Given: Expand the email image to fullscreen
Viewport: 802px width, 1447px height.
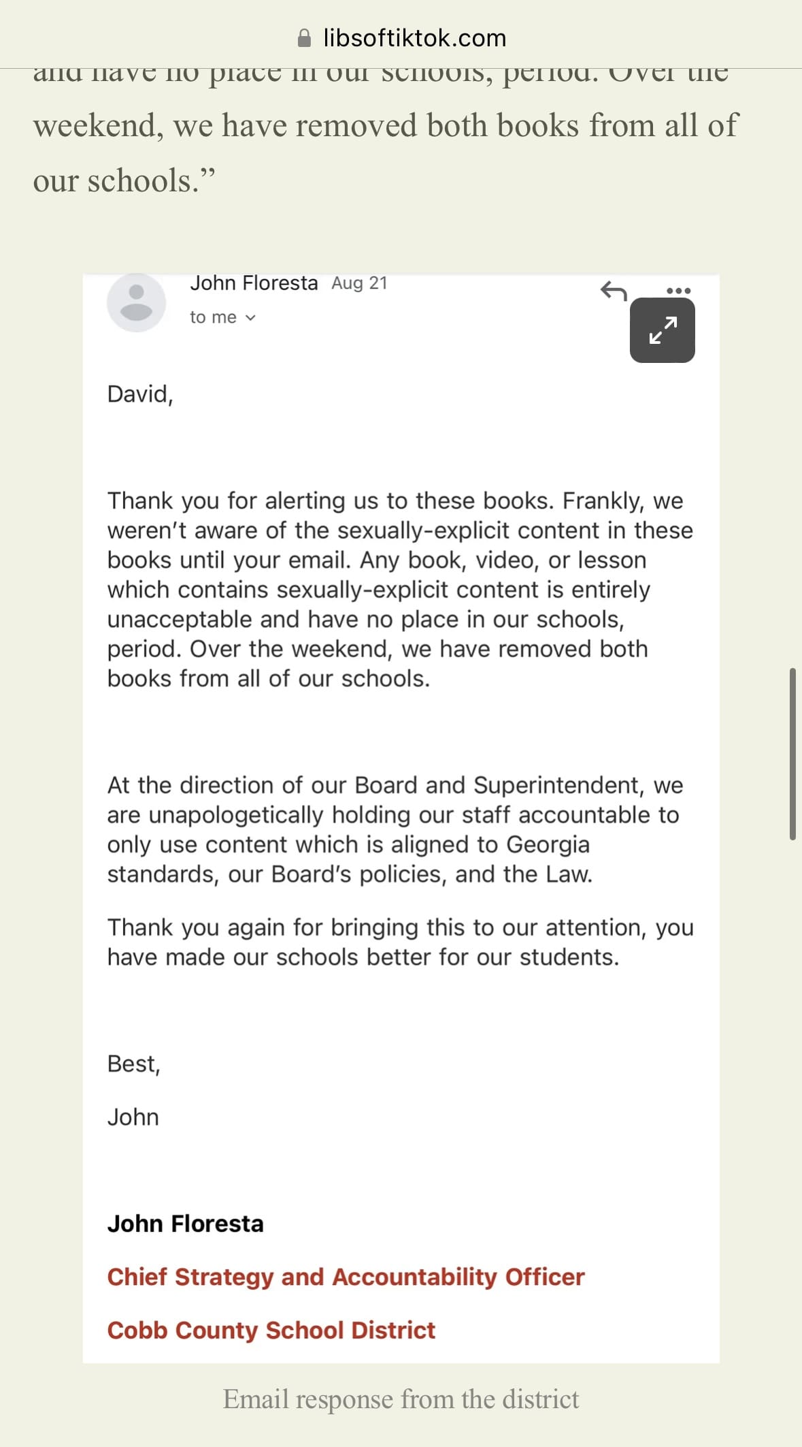Looking at the screenshot, I should (662, 330).
